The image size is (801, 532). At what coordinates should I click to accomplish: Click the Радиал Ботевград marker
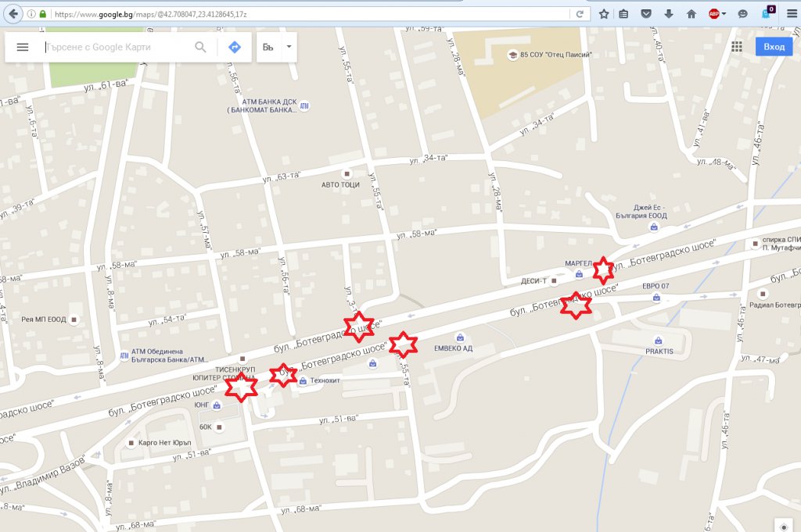[x=762, y=295]
